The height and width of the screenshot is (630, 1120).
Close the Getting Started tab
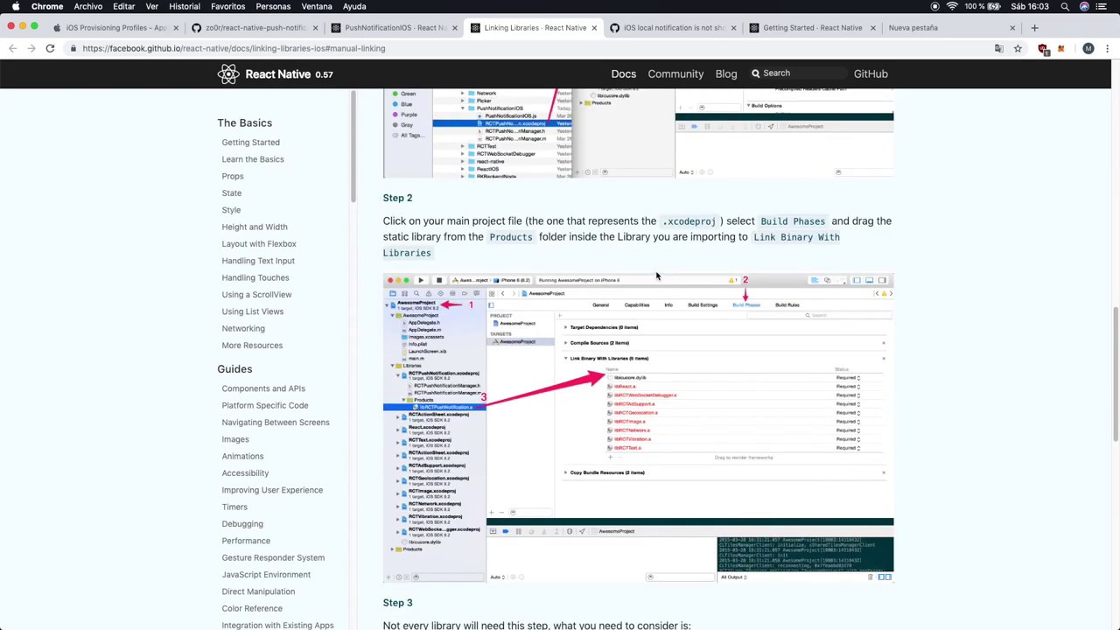pos(872,28)
